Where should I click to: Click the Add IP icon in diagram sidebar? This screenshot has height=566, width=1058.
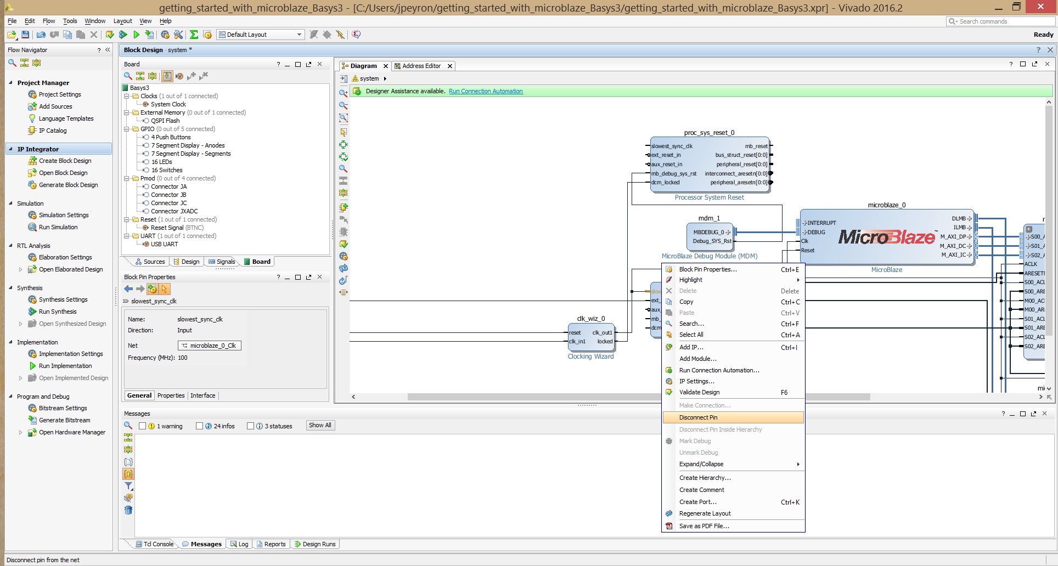point(344,207)
